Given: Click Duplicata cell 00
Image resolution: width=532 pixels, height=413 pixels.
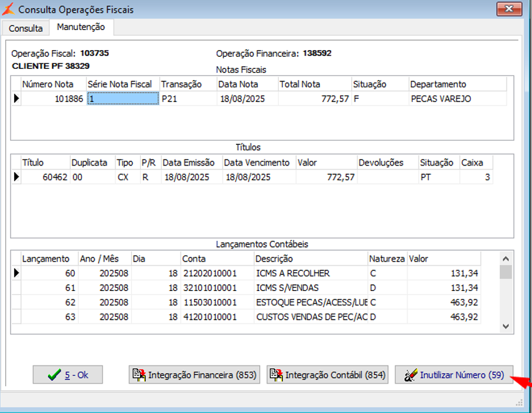Looking at the screenshot, I should pos(93,177).
